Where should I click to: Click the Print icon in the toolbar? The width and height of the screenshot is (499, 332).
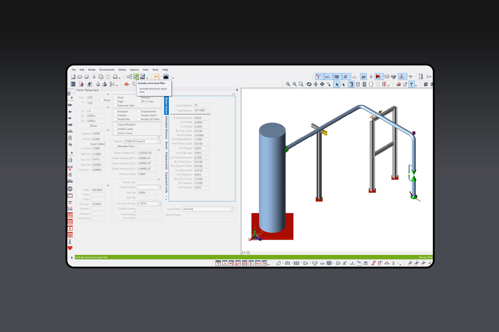pyautogui.click(x=115, y=77)
